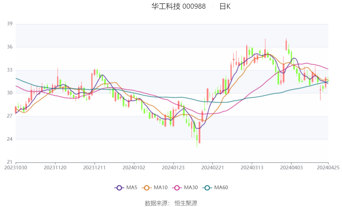Click the 日K label
The height and width of the screenshot is (207, 342).
[x=225, y=6]
